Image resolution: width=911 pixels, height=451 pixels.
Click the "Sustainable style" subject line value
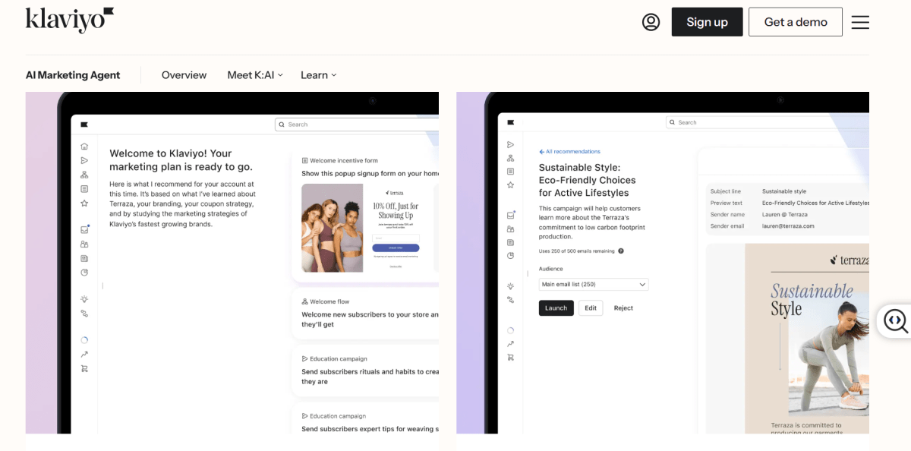(x=784, y=191)
